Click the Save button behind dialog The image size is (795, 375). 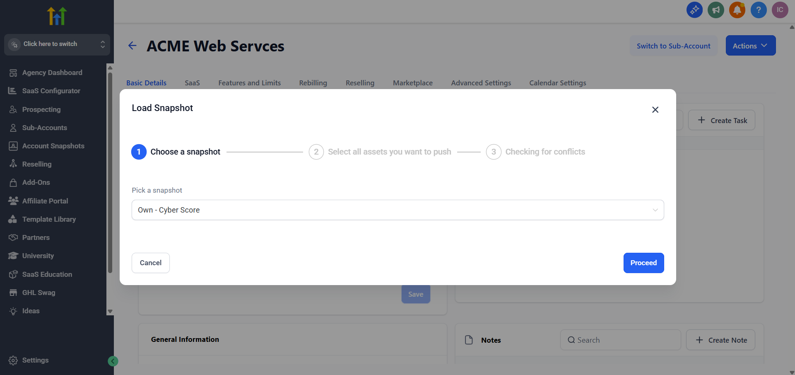(x=416, y=294)
